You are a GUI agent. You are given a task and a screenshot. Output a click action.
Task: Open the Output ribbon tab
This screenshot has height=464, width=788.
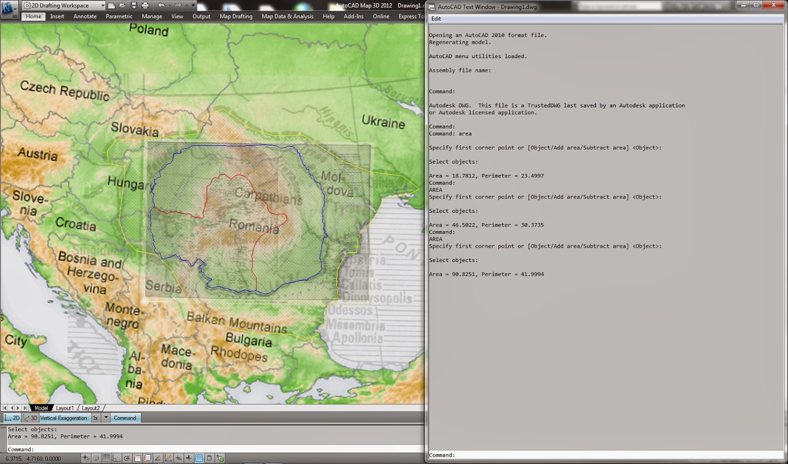pyautogui.click(x=201, y=16)
